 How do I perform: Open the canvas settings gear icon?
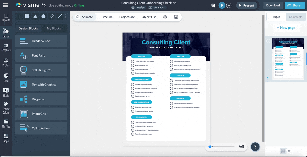tap(165, 17)
